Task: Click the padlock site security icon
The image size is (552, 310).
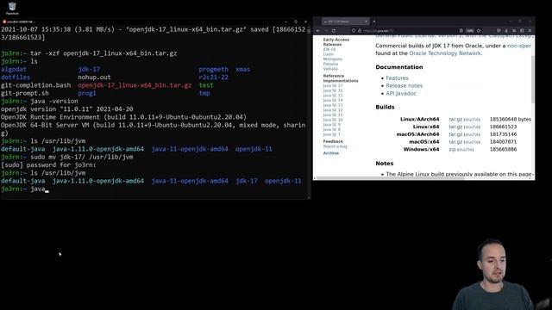Action: [x=360, y=31]
